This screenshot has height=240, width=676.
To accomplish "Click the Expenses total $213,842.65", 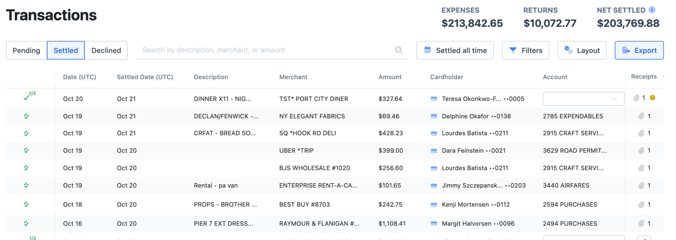I will 472,23.
